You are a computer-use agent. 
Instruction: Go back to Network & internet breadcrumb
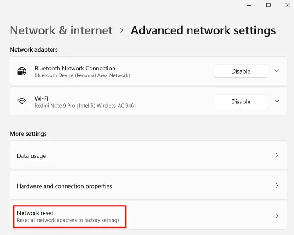coord(61,30)
